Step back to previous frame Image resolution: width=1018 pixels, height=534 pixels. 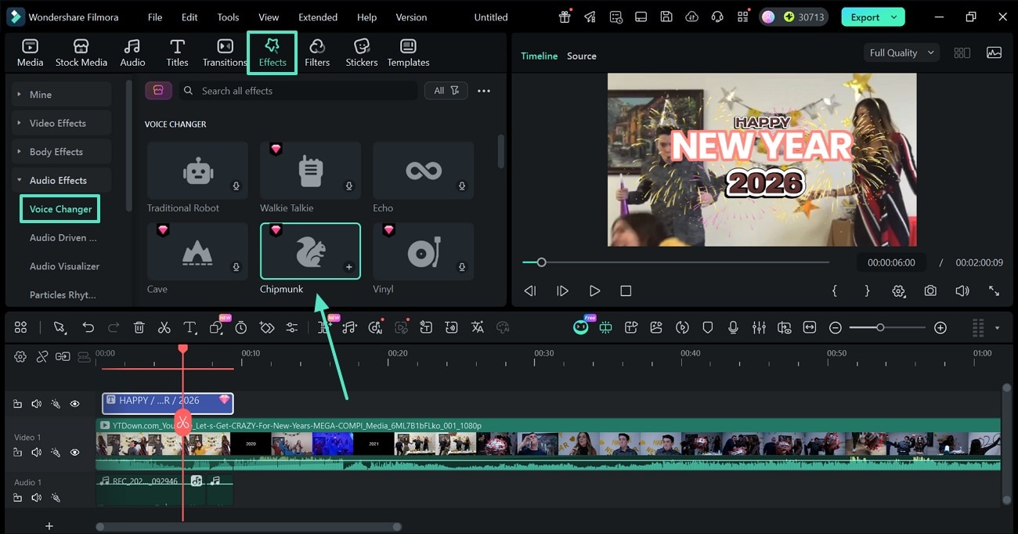(x=530, y=290)
